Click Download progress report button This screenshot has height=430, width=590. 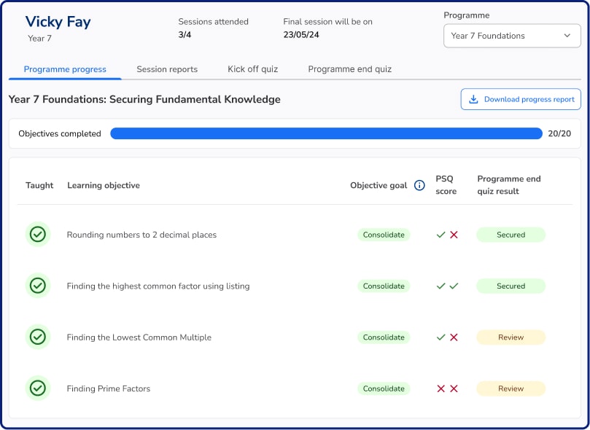click(521, 99)
